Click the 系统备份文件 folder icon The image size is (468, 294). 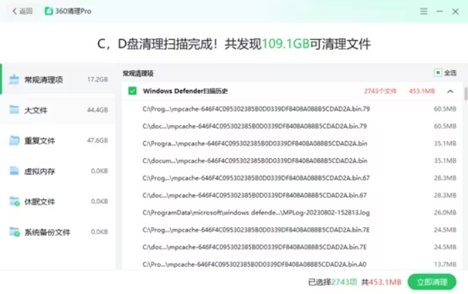(14, 232)
